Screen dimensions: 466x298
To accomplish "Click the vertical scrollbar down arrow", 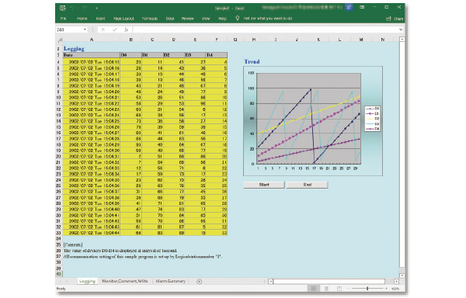I will click(x=402, y=275).
